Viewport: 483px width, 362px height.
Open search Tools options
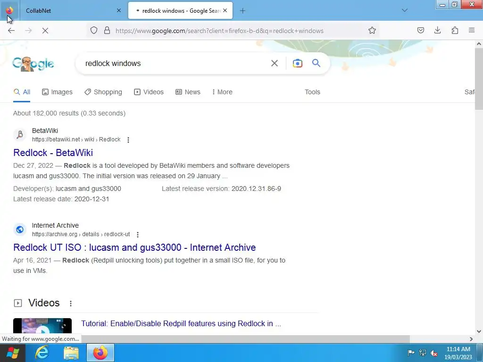point(312,92)
